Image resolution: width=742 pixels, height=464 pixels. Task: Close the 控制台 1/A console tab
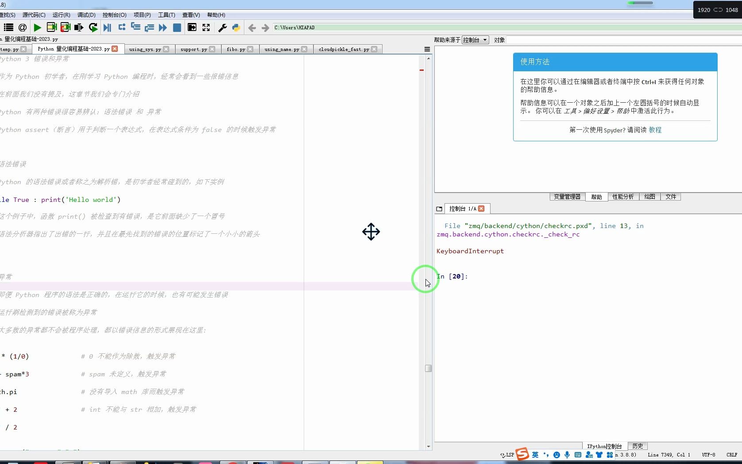(x=481, y=209)
